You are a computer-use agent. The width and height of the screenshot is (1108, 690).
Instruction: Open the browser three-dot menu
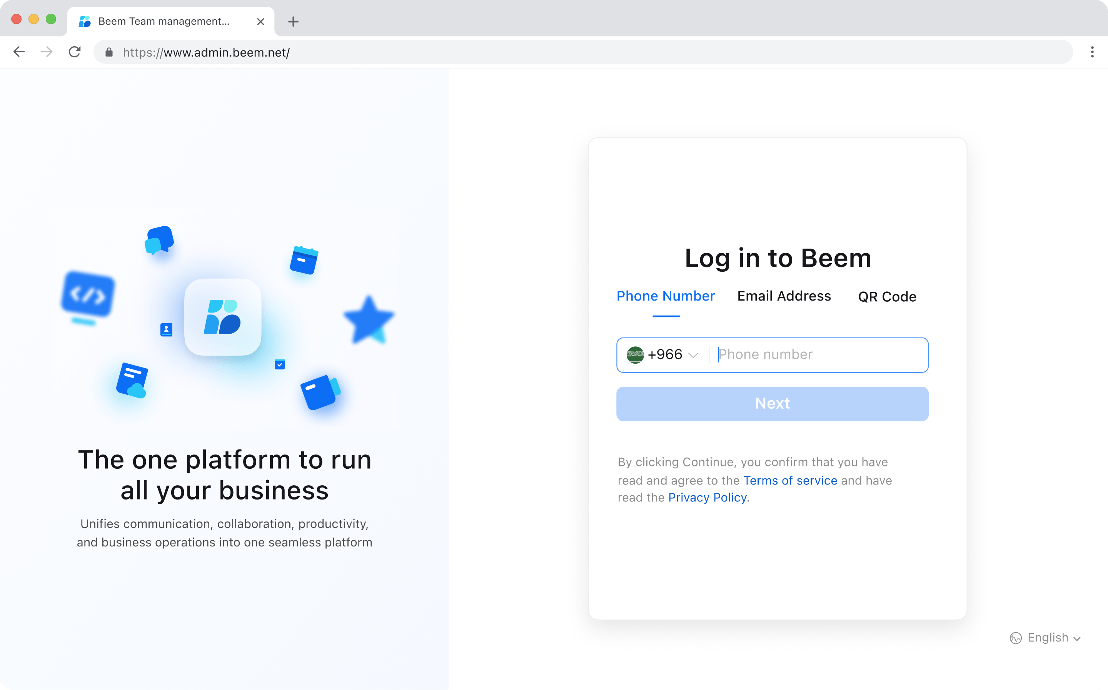tap(1092, 52)
